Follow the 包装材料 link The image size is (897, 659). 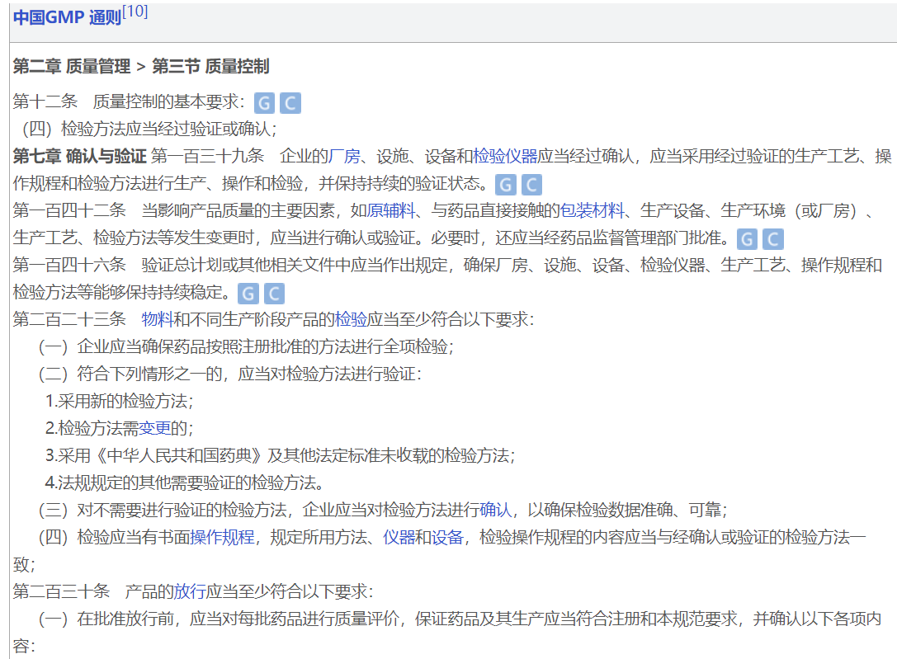(x=592, y=210)
